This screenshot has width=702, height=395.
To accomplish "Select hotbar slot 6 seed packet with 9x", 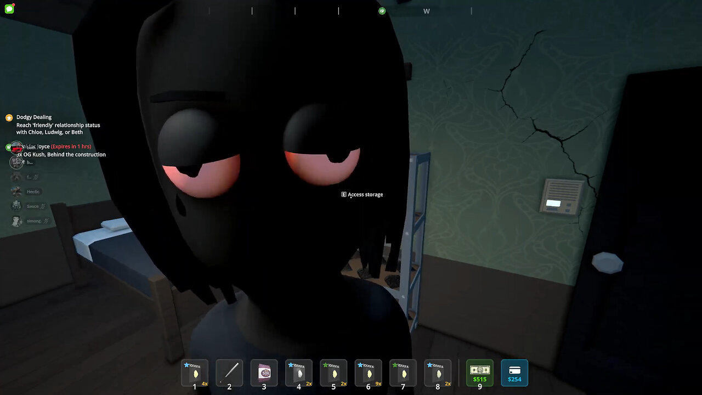I will click(x=369, y=373).
